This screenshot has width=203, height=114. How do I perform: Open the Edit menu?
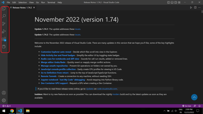[x=14, y=2]
